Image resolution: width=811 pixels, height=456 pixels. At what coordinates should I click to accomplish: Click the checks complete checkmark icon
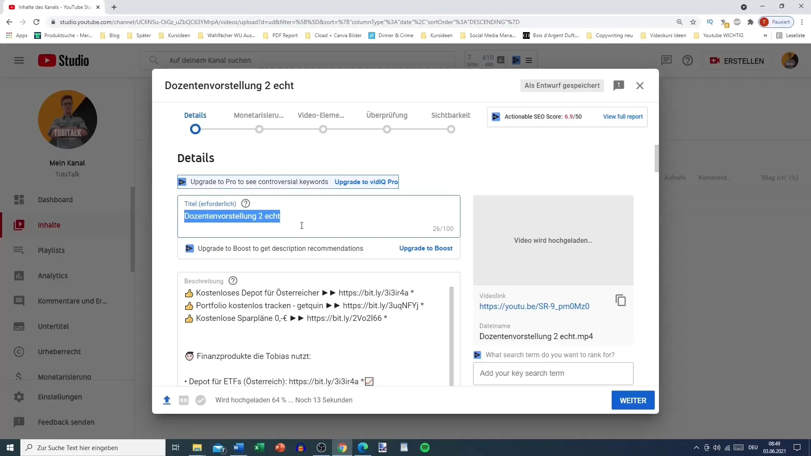click(201, 400)
